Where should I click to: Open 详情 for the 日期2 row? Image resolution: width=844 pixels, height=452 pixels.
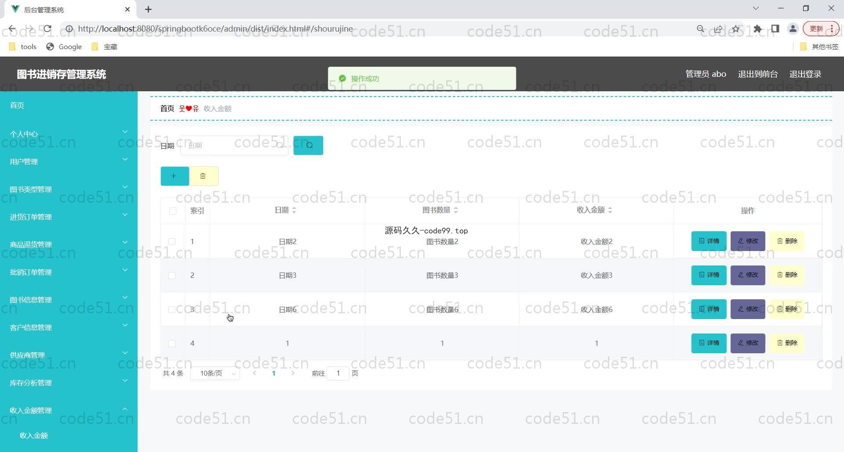point(709,241)
